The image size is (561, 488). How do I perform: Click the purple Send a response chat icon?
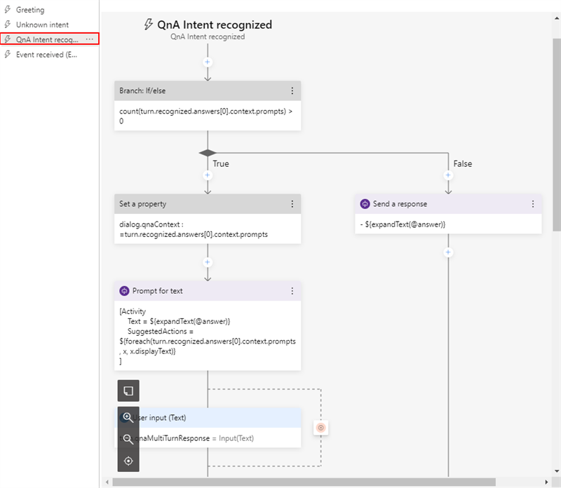(365, 204)
